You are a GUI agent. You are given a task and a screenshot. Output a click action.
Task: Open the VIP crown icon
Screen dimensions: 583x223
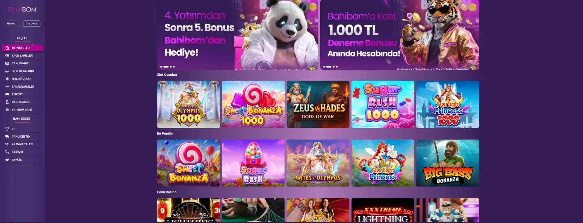coord(7,129)
